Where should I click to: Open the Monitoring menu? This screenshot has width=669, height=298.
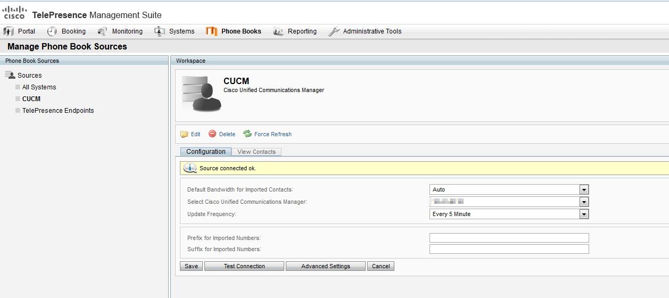[127, 31]
